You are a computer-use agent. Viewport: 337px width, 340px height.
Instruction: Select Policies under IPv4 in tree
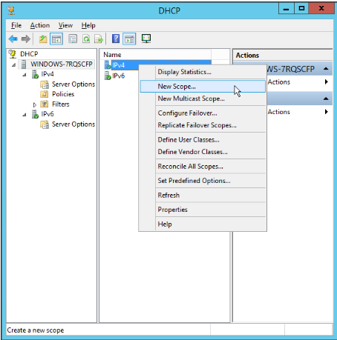pos(63,94)
